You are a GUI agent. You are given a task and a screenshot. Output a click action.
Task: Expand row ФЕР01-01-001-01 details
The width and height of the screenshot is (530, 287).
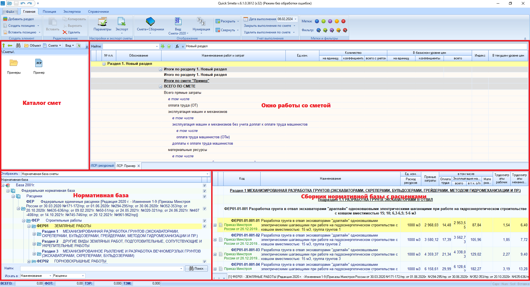[x=215, y=225]
